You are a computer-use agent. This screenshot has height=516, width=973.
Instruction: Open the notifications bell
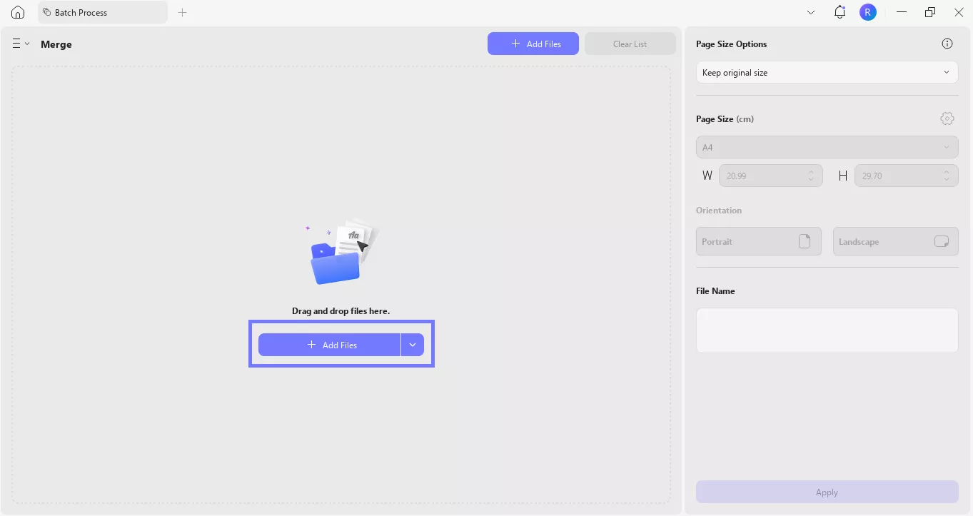click(x=840, y=12)
